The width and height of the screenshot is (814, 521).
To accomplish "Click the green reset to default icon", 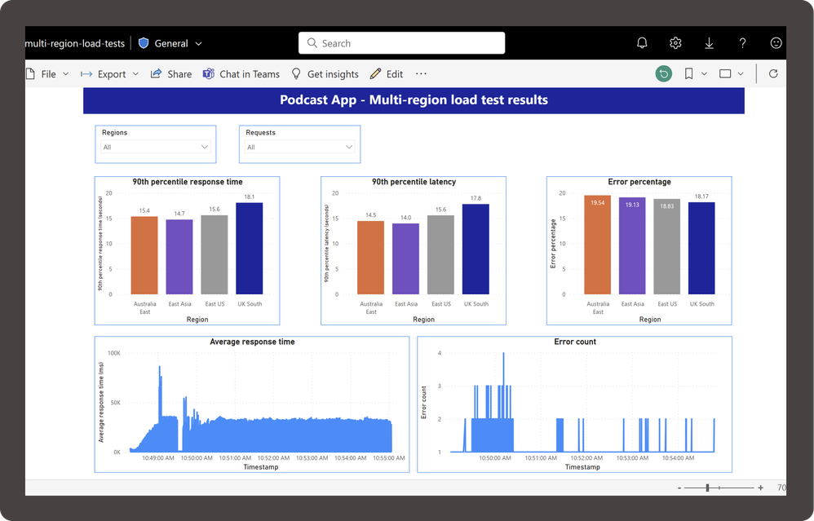I will (x=663, y=73).
